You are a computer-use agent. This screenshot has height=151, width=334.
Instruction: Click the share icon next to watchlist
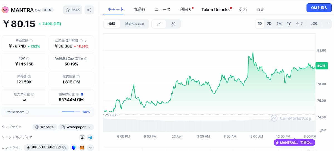click(89, 10)
